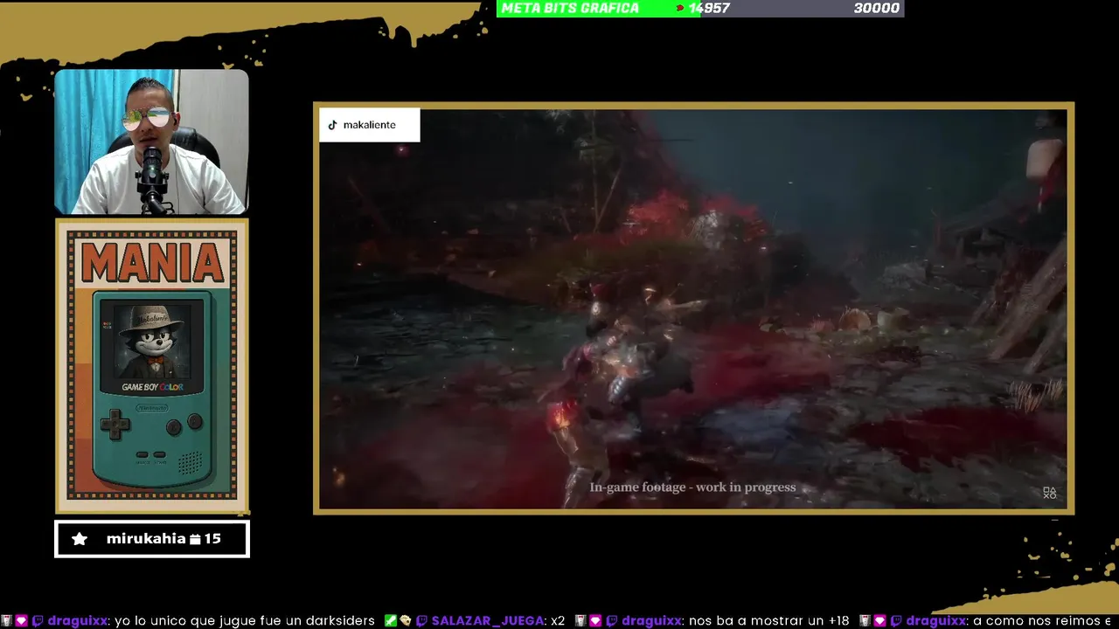Click the 'a como nos reimos' chat message

click(1042, 620)
